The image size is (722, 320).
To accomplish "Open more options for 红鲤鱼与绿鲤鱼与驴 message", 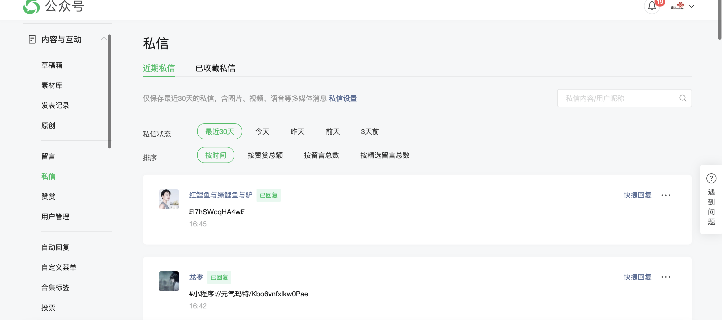I will point(666,195).
